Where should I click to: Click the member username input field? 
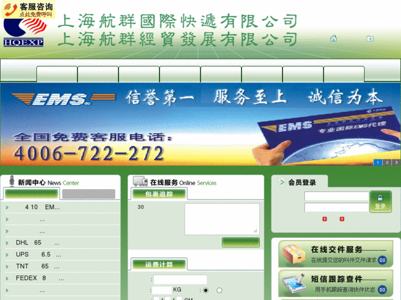point(336,196)
